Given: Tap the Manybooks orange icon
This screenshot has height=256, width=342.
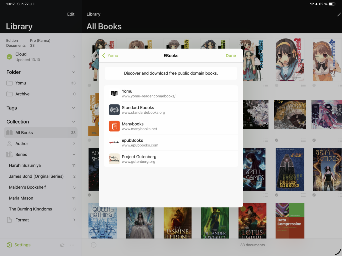Looking at the screenshot, I should coord(114,126).
